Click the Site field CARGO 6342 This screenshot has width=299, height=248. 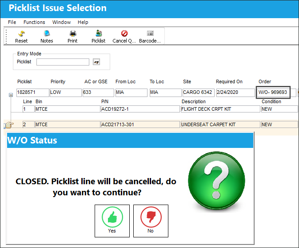coord(199,93)
